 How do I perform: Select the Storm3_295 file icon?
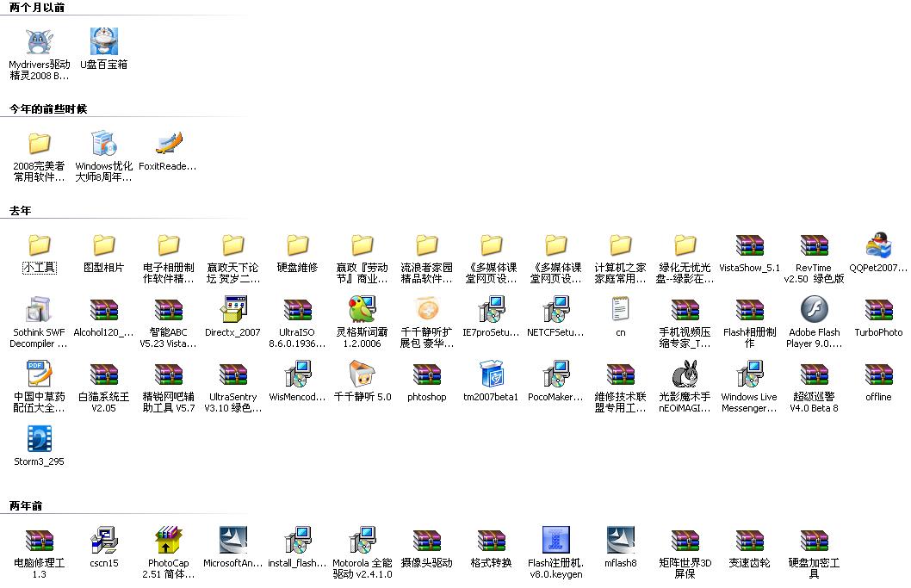click(x=39, y=439)
